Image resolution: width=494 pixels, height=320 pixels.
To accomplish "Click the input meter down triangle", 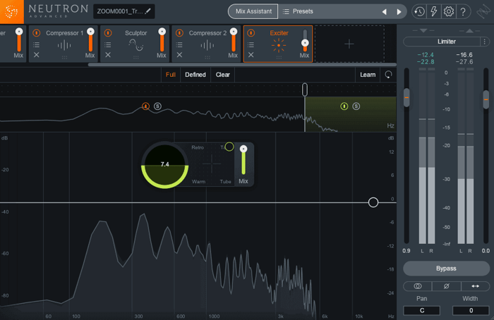I will pos(423,30).
